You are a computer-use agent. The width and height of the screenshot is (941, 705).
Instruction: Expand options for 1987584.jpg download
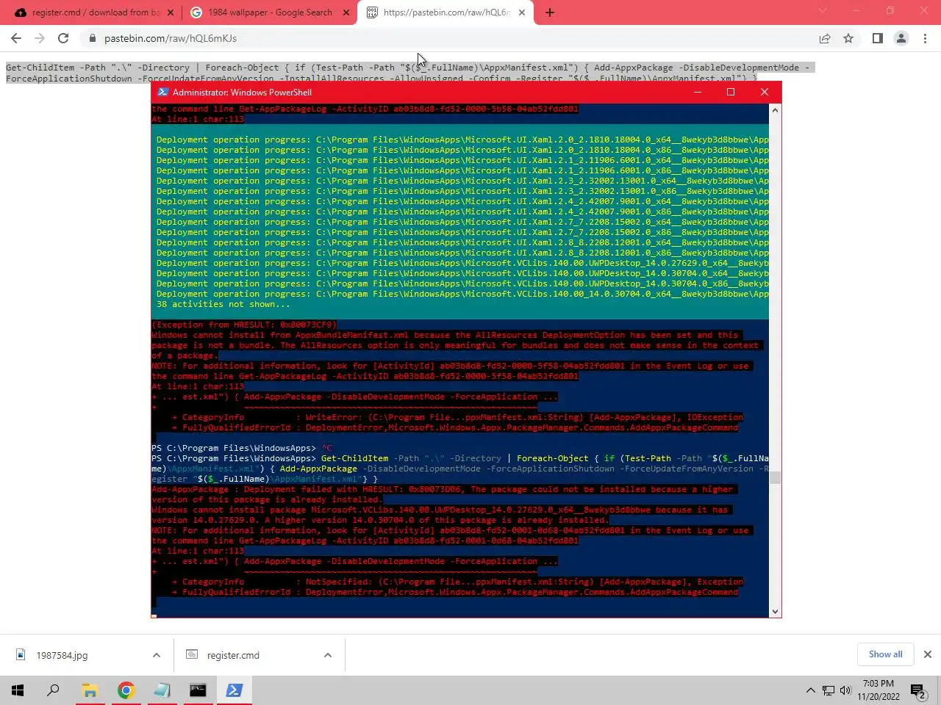tap(157, 655)
